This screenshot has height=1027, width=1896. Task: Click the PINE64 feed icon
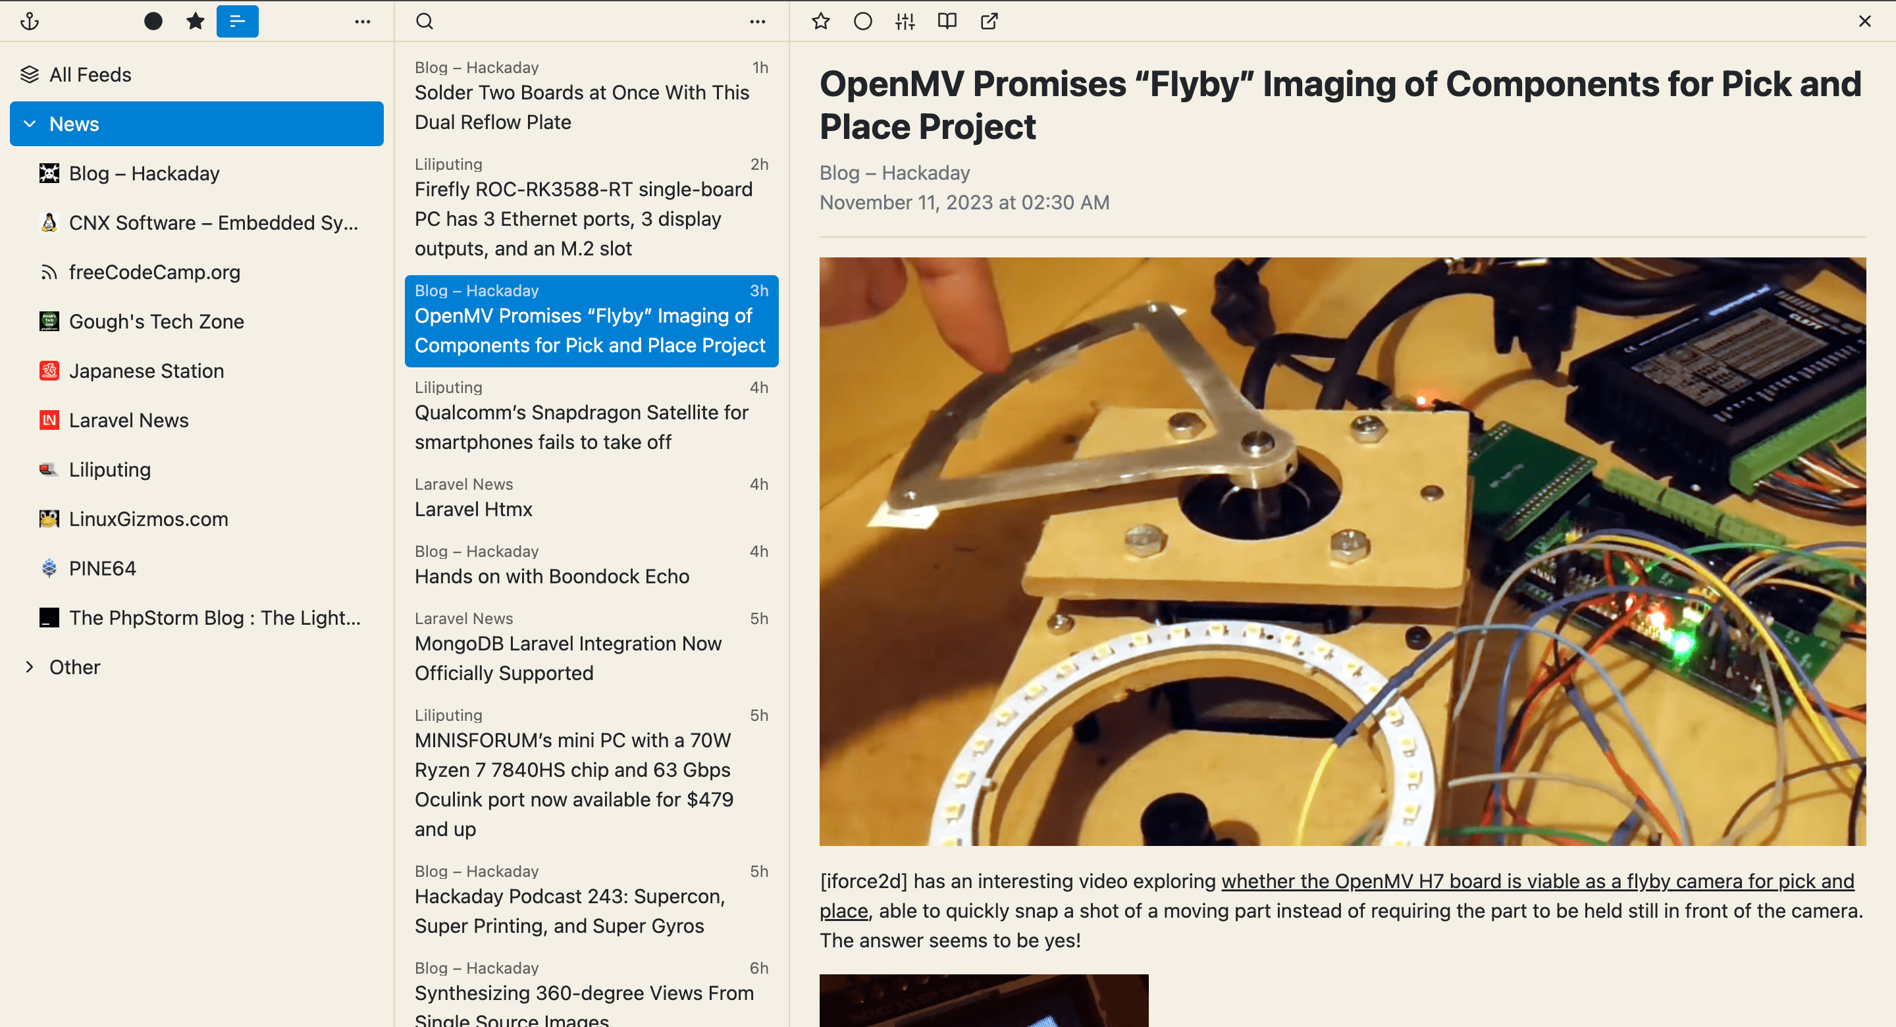tap(49, 568)
